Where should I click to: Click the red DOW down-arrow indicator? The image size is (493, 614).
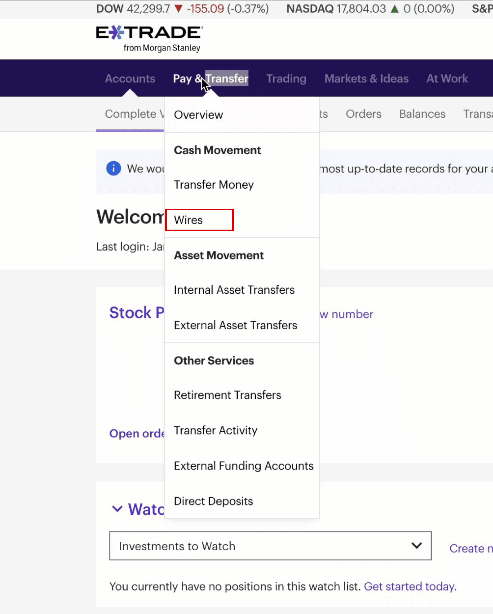point(179,9)
